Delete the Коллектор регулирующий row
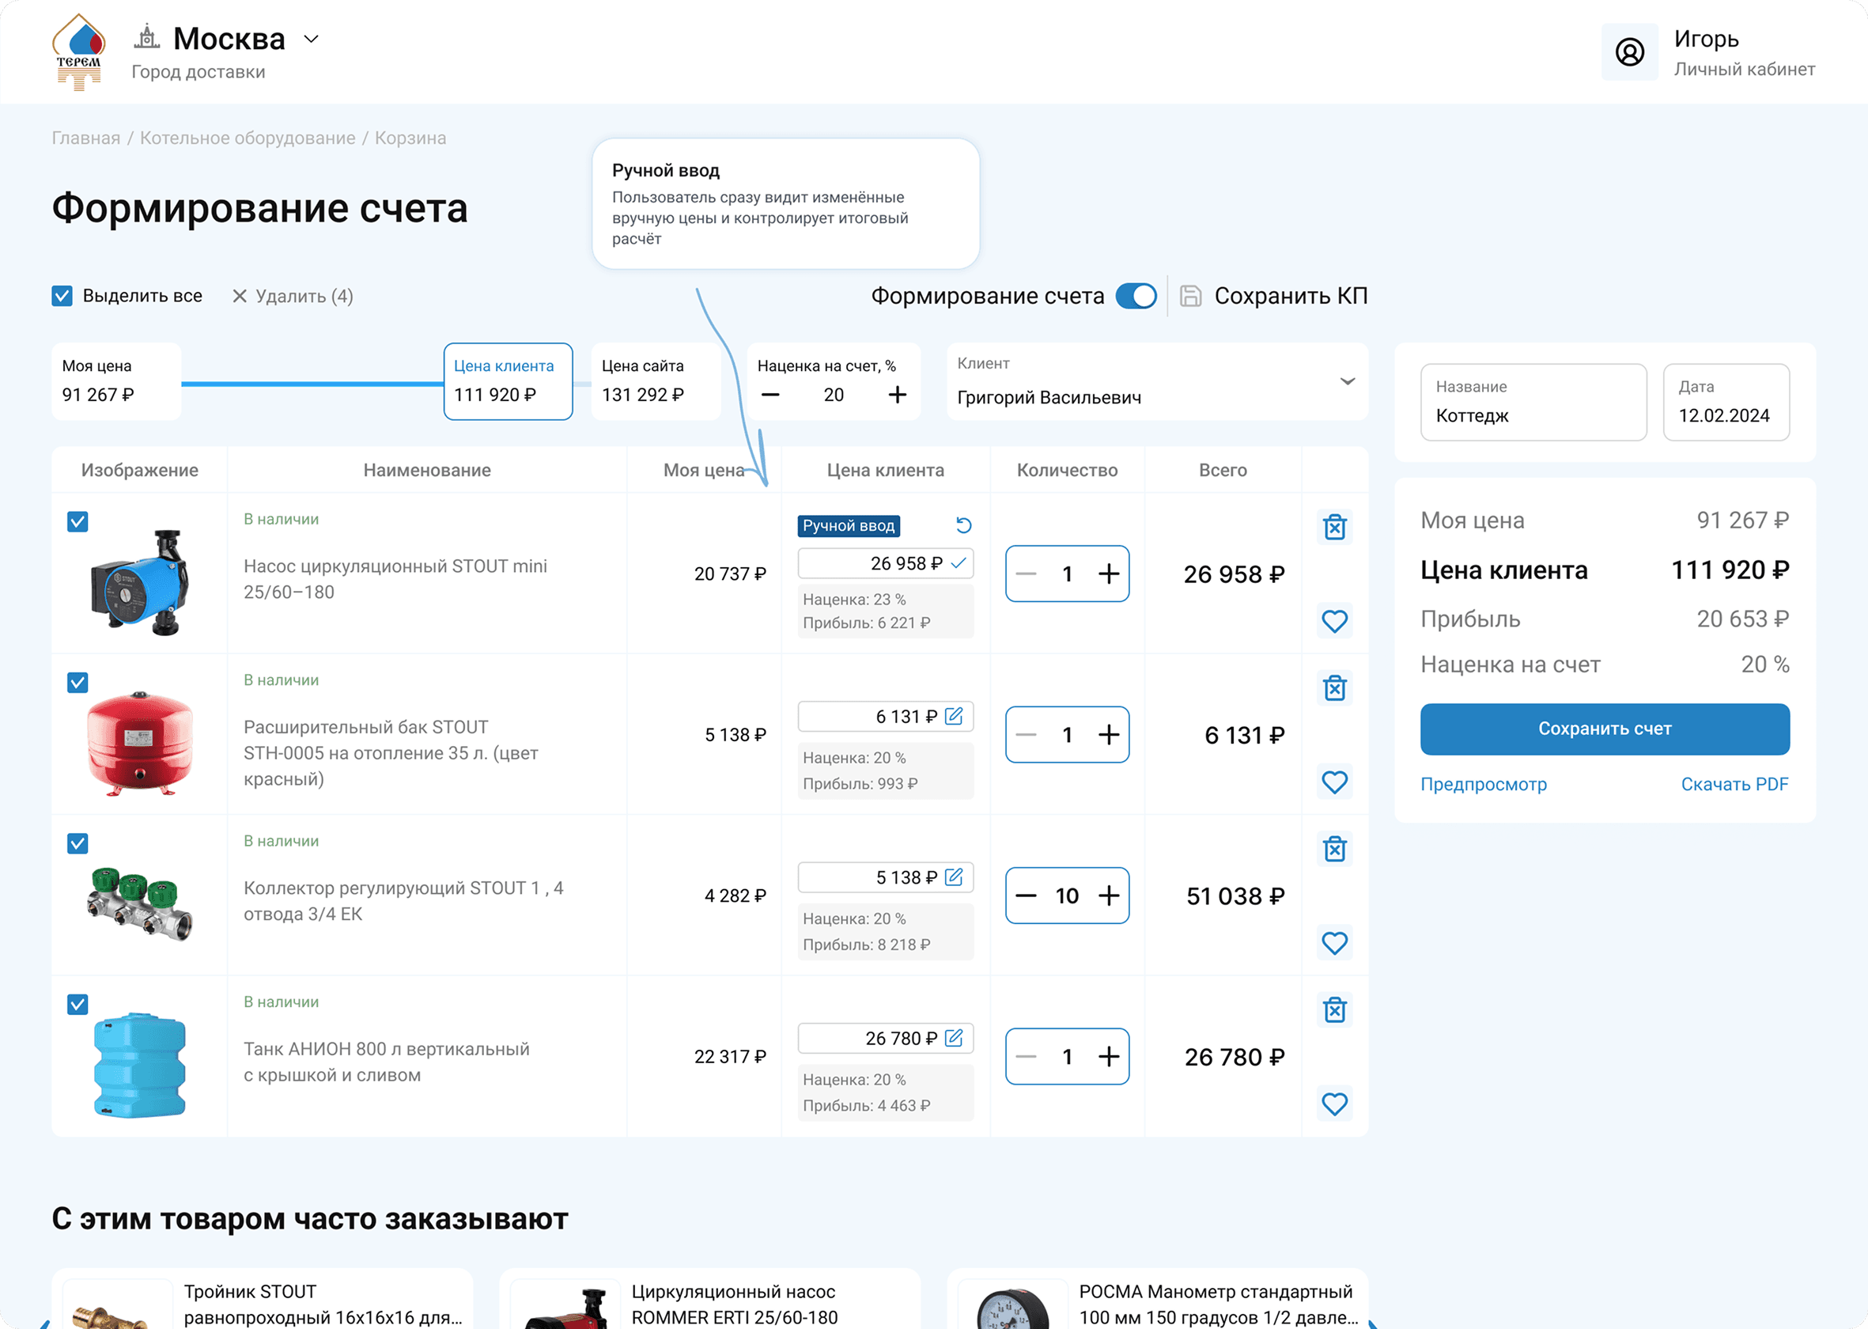1868x1329 pixels. 1334,849
